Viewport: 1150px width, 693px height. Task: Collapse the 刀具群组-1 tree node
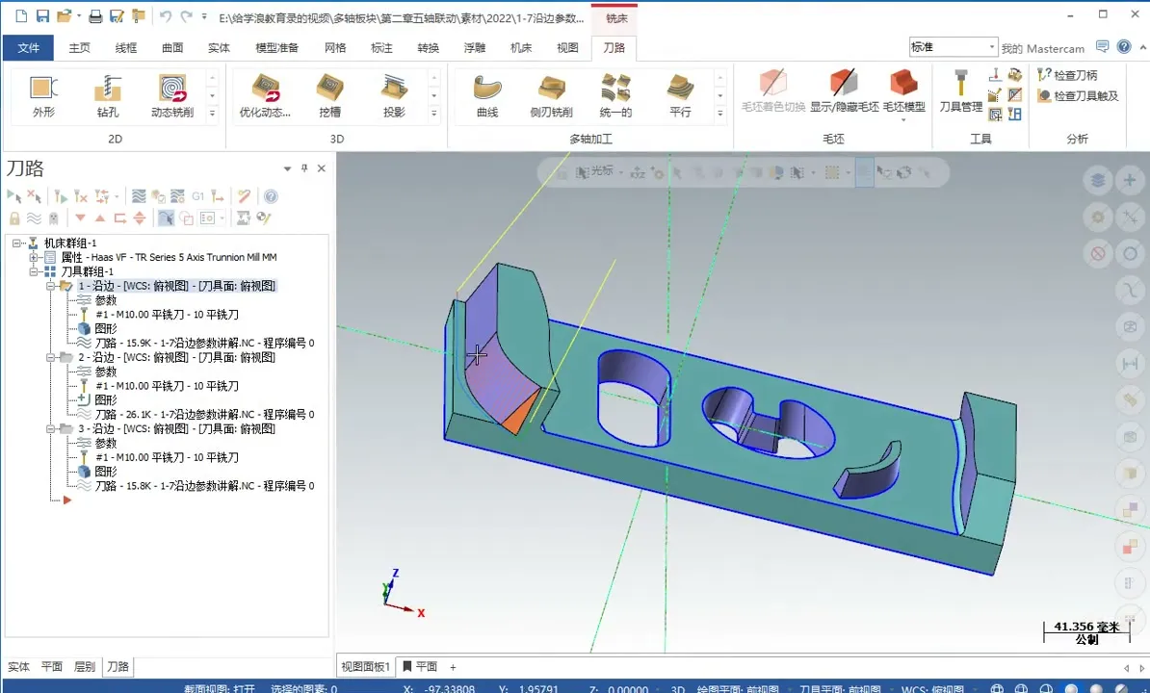click(32, 271)
